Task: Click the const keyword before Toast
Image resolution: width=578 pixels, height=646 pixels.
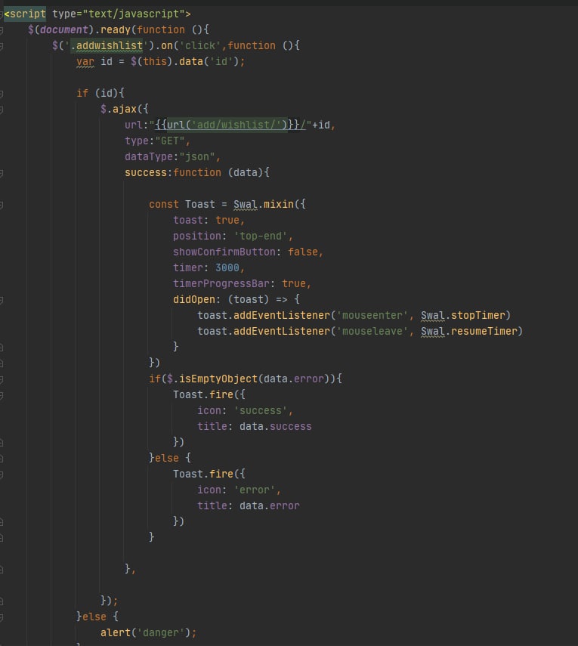Action: tap(163, 204)
